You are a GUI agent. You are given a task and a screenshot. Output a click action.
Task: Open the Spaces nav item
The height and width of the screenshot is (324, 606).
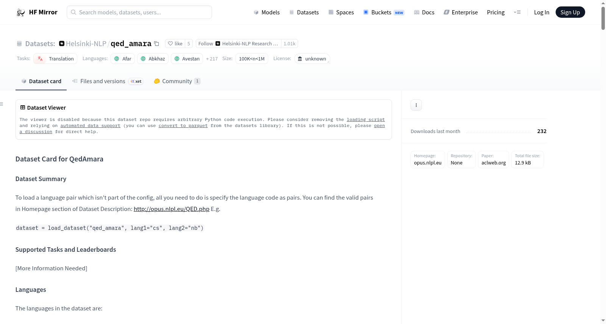point(341,12)
